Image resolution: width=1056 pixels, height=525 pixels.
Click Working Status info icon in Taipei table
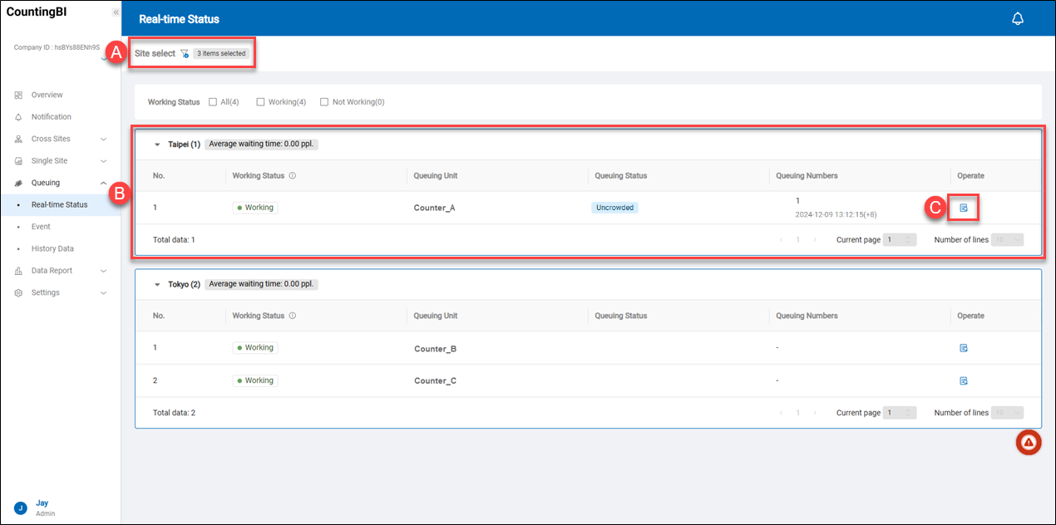pyautogui.click(x=293, y=176)
